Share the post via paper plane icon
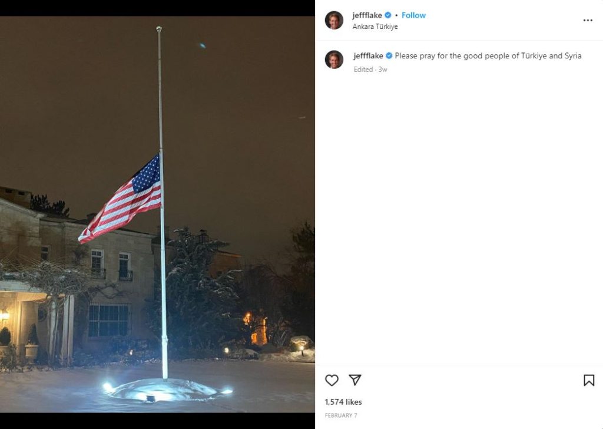The width and height of the screenshot is (603, 429). click(x=354, y=379)
